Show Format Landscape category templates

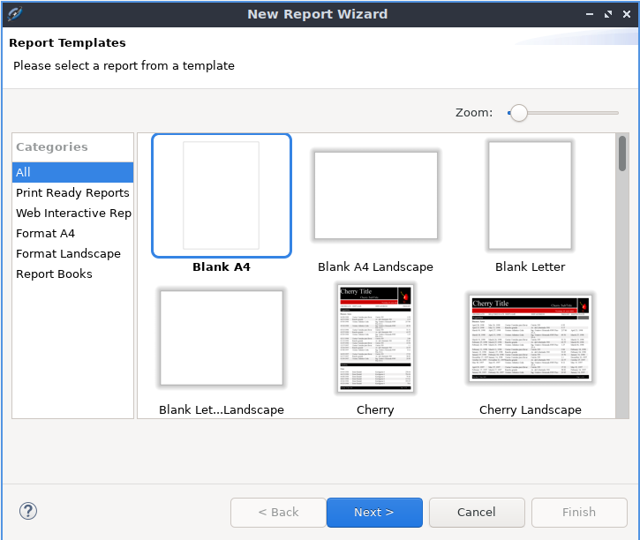pos(72,254)
